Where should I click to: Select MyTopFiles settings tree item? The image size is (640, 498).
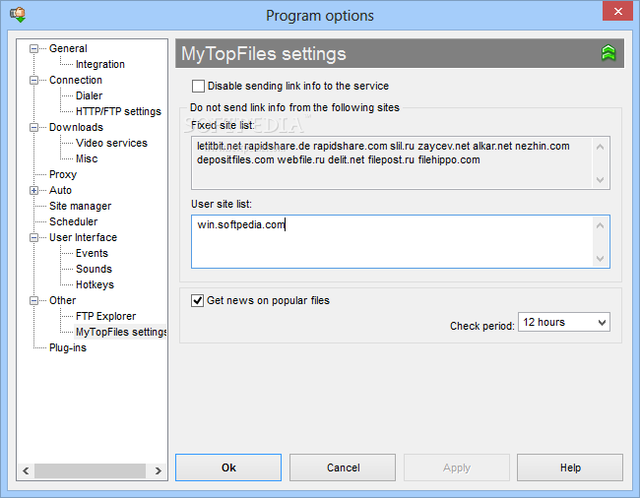121,332
